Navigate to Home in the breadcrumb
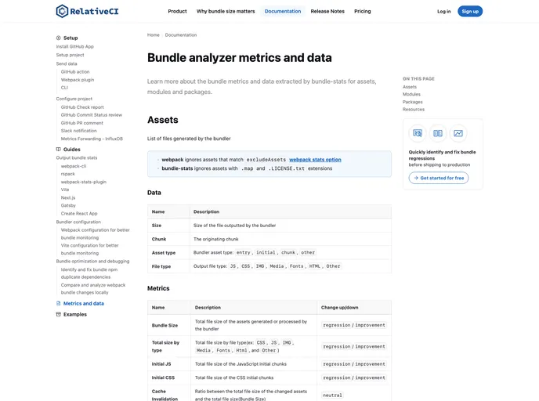Image resolution: width=539 pixels, height=401 pixels. (153, 35)
